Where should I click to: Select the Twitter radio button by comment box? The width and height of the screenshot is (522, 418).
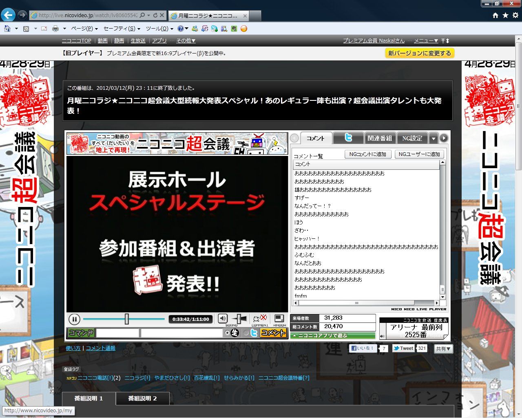tap(246, 333)
